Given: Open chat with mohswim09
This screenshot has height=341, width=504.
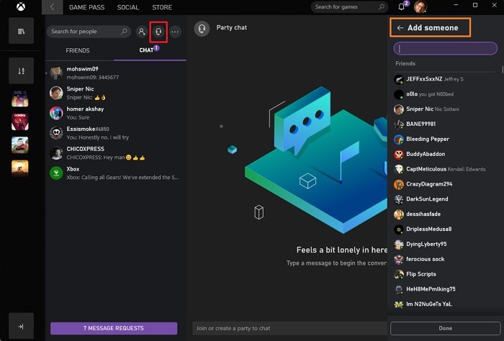Looking at the screenshot, I should 116,73.
